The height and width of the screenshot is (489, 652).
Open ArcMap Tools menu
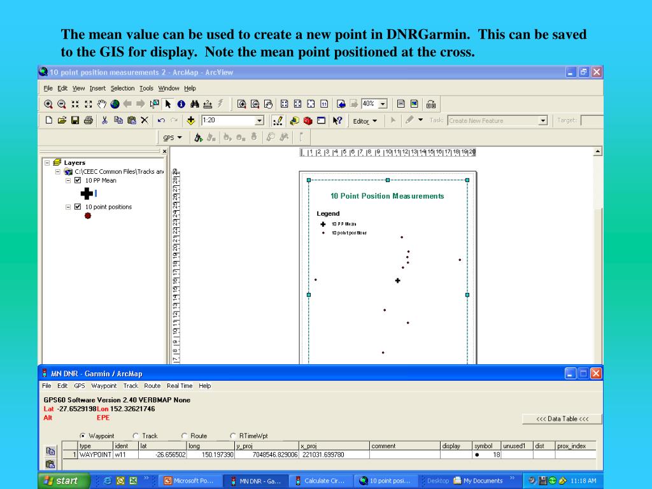coord(146,88)
